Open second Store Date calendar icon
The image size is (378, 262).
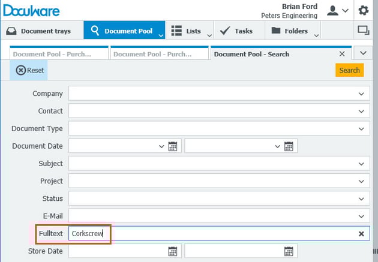pyautogui.click(x=289, y=251)
